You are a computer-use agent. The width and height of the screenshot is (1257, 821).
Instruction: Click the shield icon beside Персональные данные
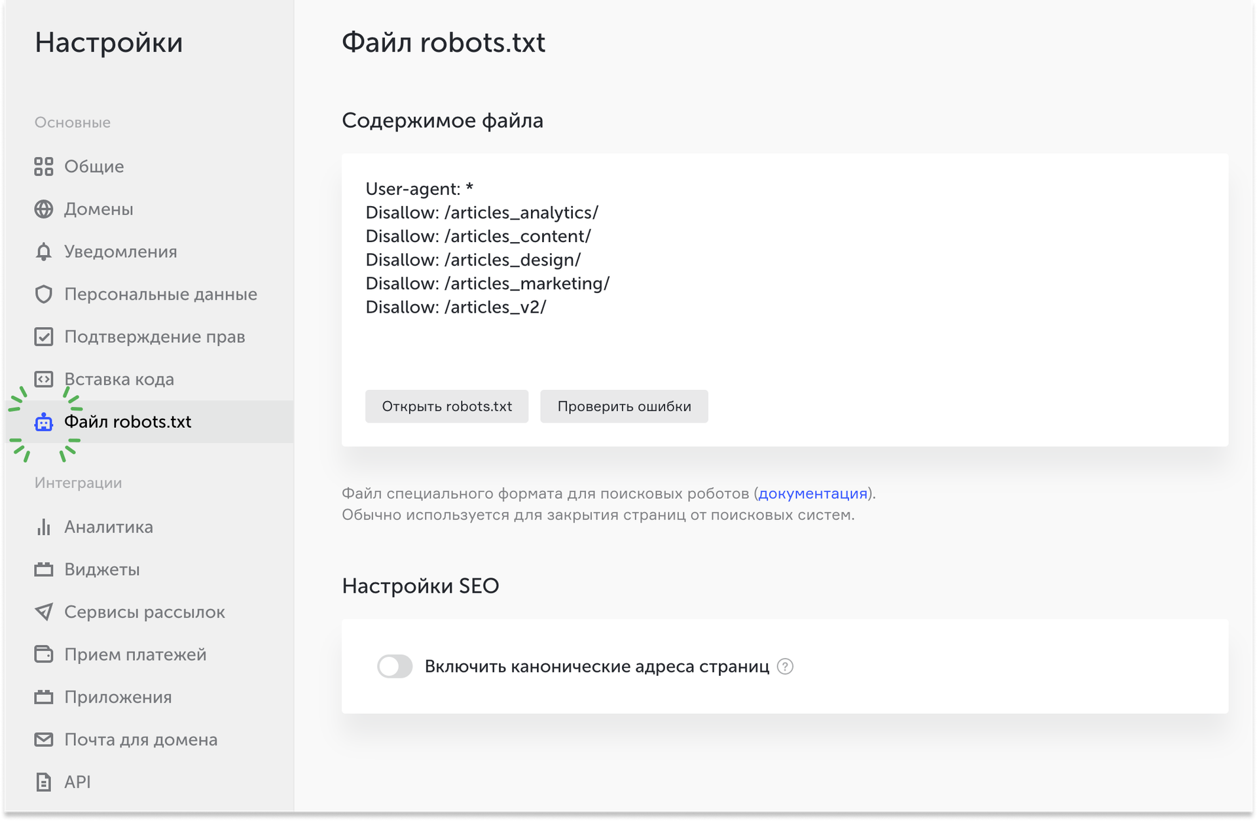pos(44,294)
